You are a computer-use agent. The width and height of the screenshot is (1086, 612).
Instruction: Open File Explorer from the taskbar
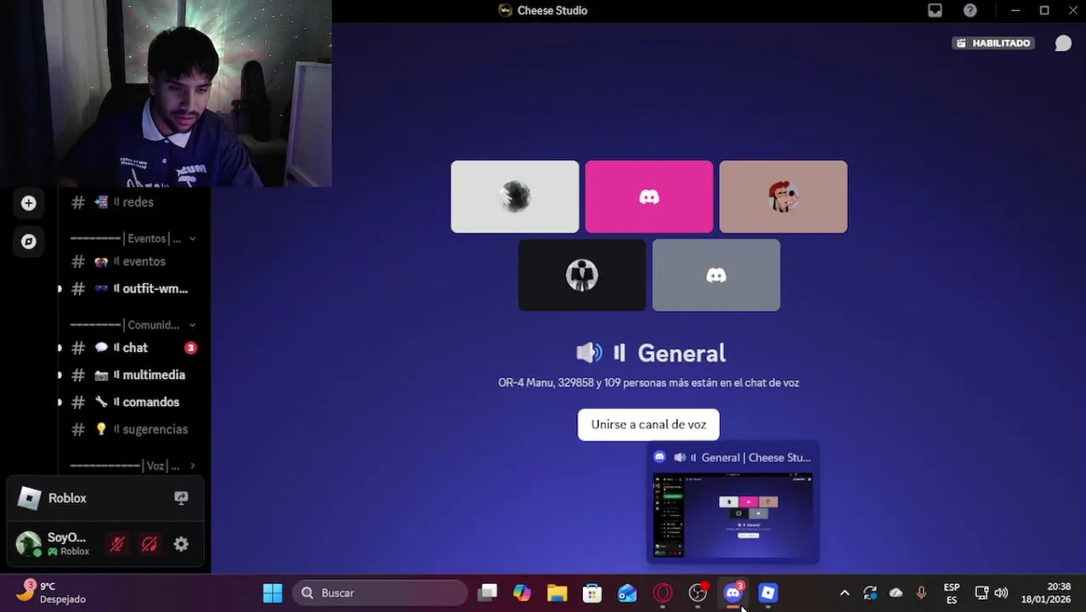(x=557, y=593)
